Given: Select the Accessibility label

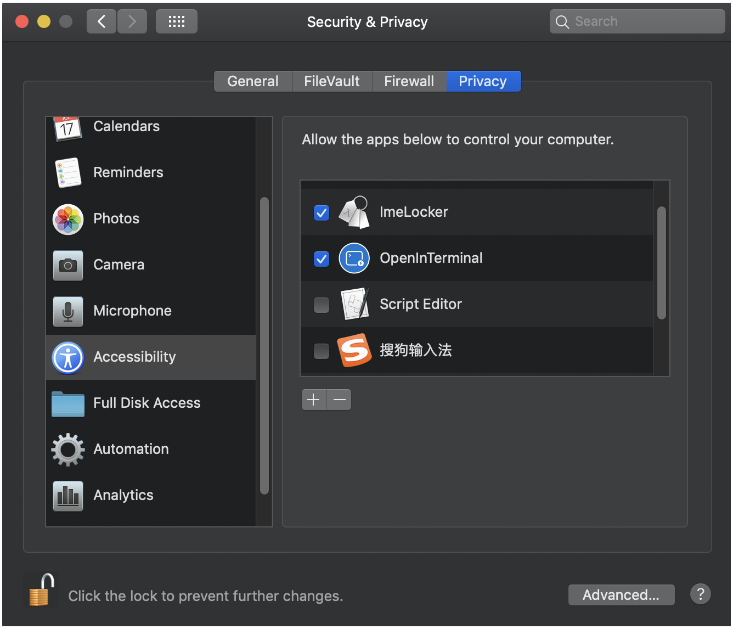Looking at the screenshot, I should pos(135,357).
